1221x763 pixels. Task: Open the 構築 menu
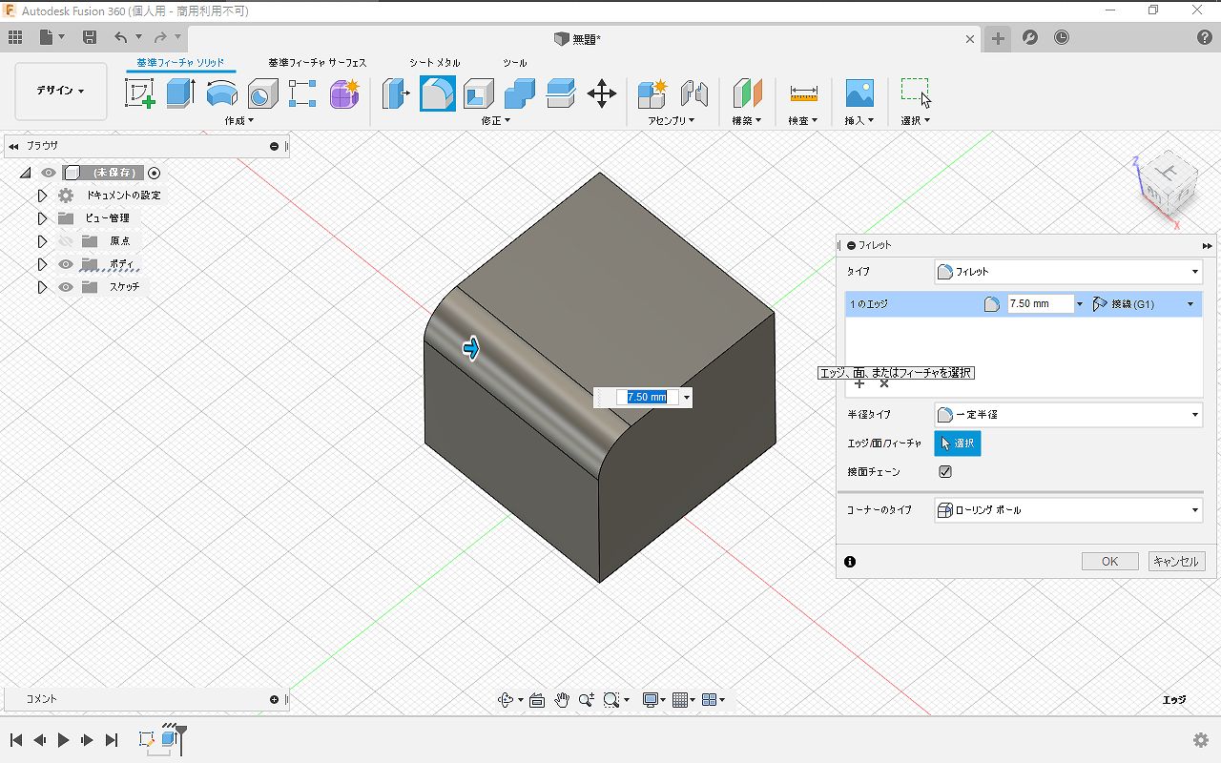747,121
